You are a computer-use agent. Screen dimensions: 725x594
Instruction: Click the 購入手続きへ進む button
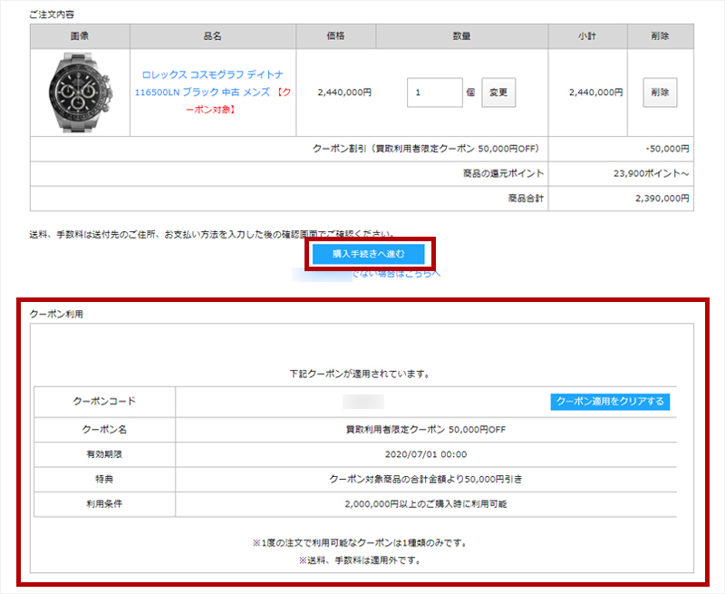point(369,254)
